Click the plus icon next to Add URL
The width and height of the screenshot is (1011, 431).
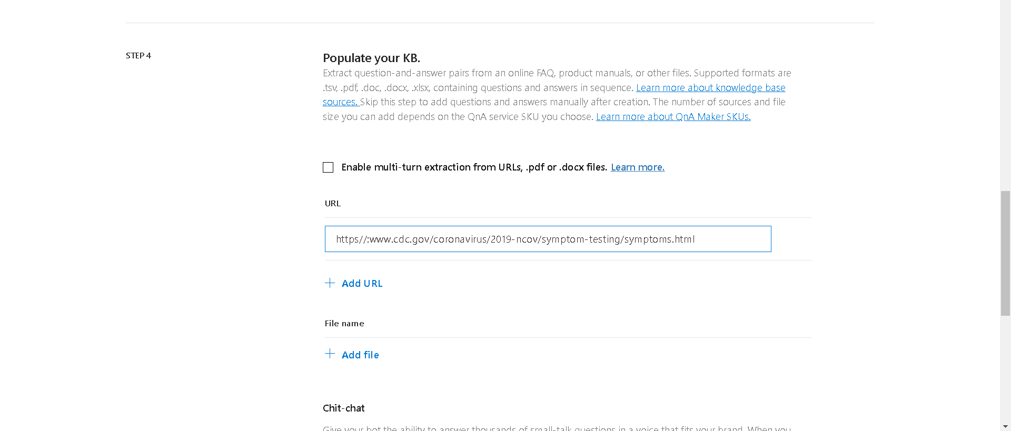pos(330,283)
